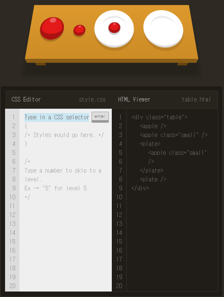Image resolution: width=224 pixels, height=297 pixels.
Task: Click the <plate /> markup on line 8
Action: 153,179
